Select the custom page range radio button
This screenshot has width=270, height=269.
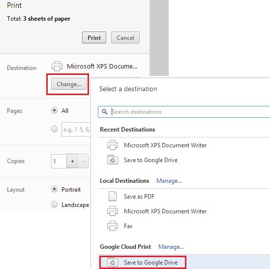click(54, 129)
